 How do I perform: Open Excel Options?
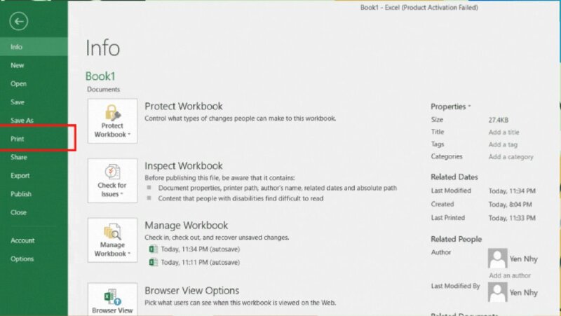click(x=22, y=259)
